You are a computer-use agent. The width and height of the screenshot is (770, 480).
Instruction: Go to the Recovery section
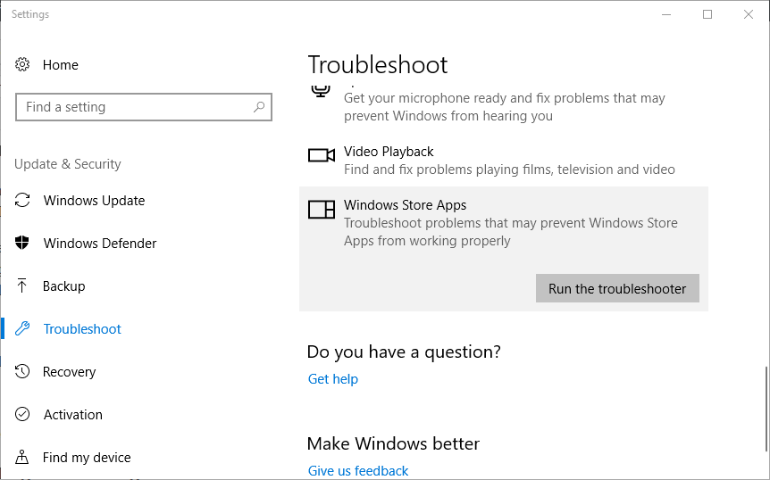click(69, 372)
